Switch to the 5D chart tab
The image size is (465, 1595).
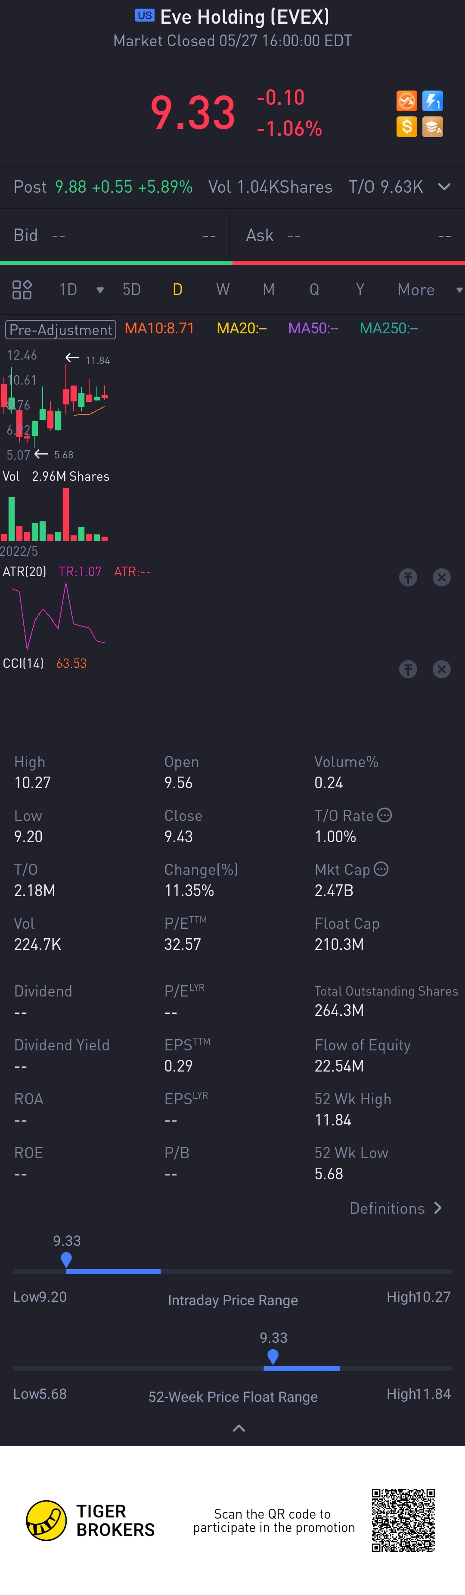pyautogui.click(x=132, y=290)
